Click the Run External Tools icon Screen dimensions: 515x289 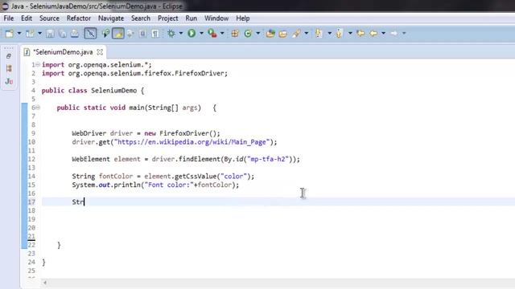[x=212, y=33]
